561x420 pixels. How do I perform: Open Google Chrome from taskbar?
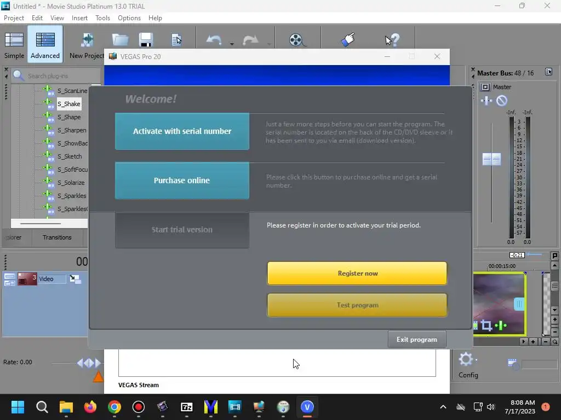(x=115, y=407)
